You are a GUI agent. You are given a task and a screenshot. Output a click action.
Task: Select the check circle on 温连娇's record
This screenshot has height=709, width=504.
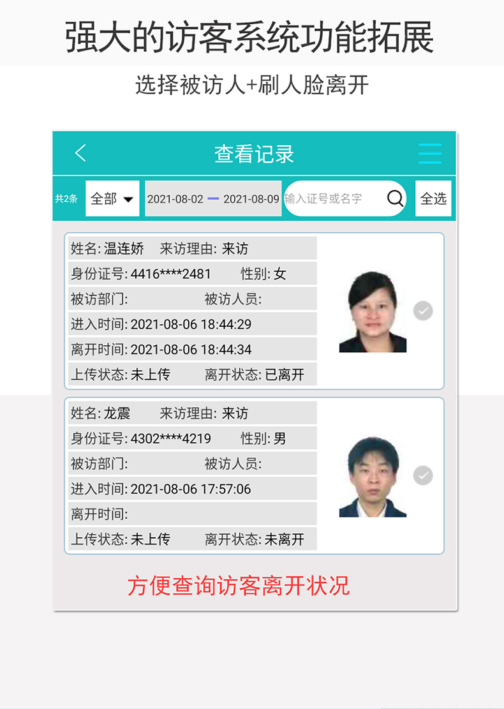pos(422,311)
